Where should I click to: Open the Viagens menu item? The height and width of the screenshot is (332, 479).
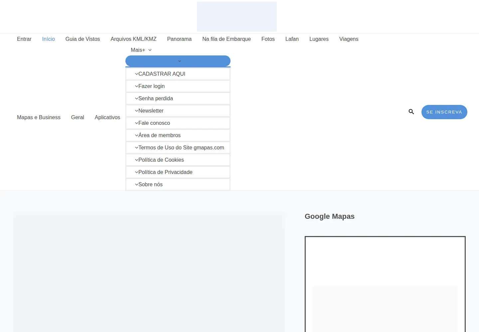pos(349,39)
